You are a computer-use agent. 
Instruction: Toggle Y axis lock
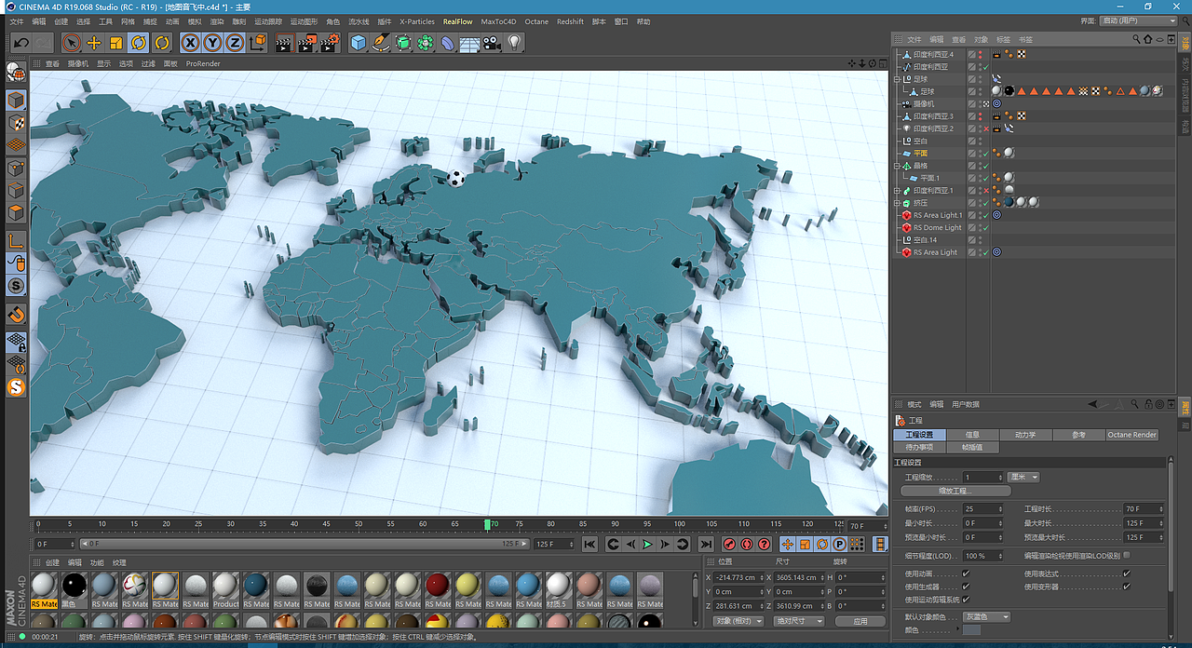212,43
